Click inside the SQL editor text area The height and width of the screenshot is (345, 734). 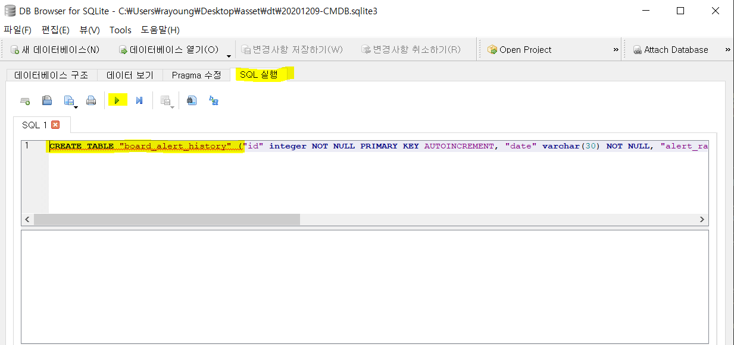tap(379, 178)
